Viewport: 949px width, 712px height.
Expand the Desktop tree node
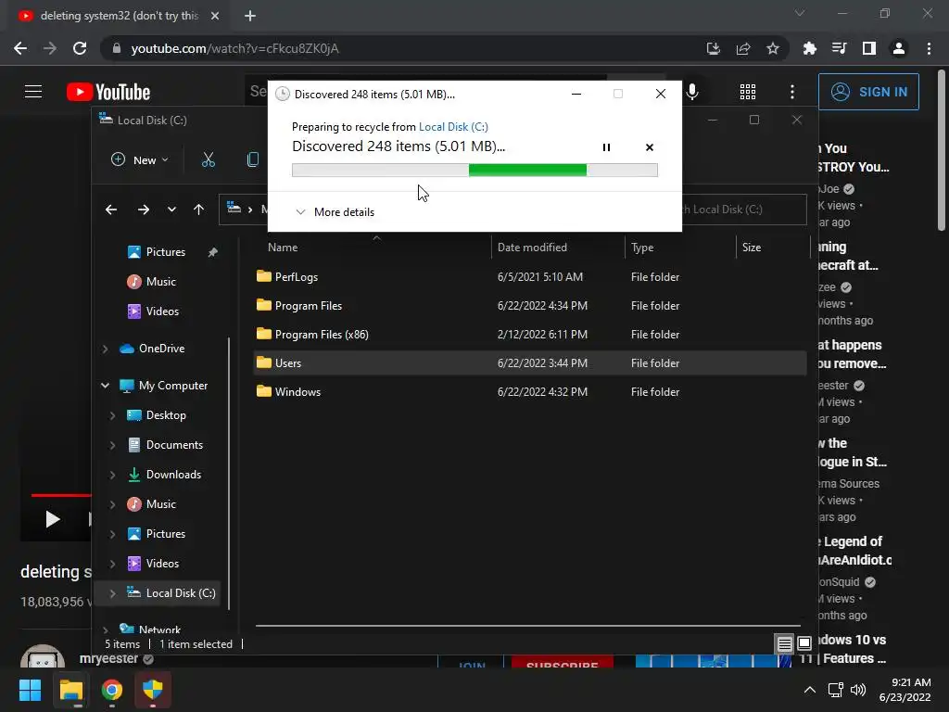tap(112, 415)
